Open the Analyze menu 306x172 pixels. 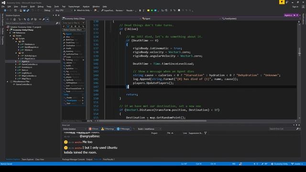click(x=86, y=6)
